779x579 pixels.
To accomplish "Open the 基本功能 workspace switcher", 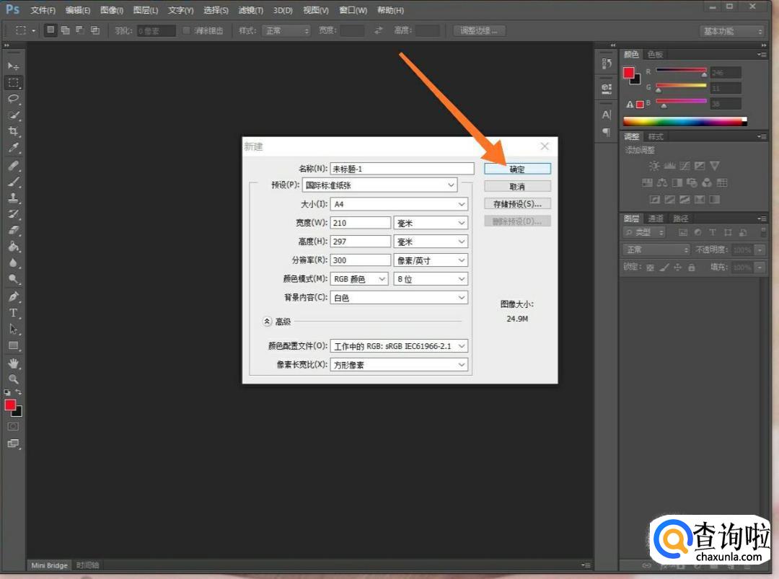I will tap(731, 31).
